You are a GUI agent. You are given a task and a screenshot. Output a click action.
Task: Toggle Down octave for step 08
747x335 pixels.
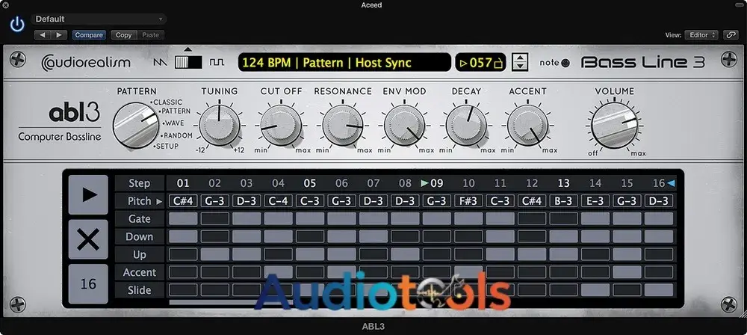(405, 237)
